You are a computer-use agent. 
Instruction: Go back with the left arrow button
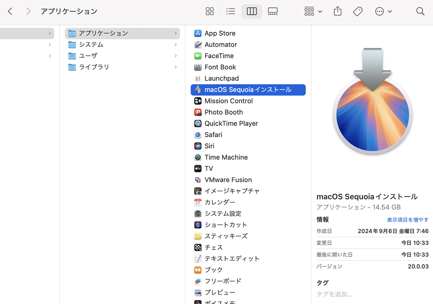[10, 11]
